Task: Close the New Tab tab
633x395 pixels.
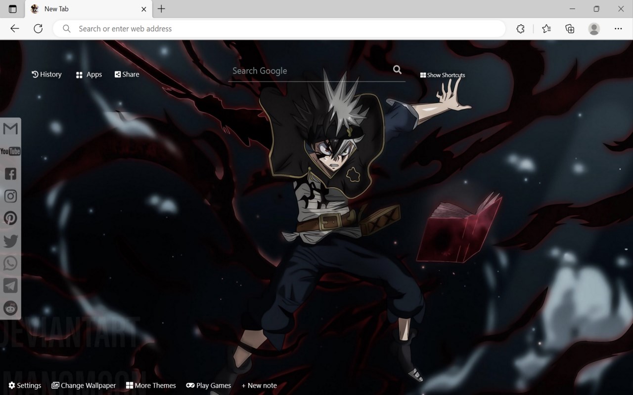Action: click(x=144, y=9)
